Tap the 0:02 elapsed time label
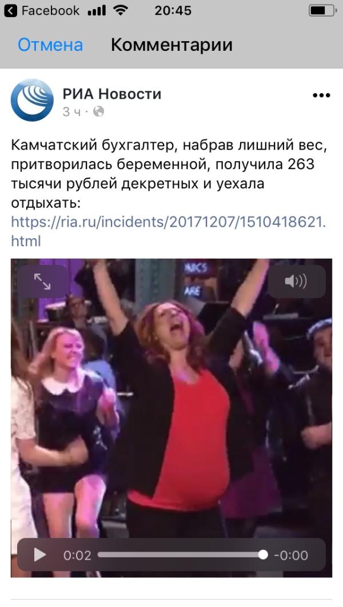 coord(77,556)
